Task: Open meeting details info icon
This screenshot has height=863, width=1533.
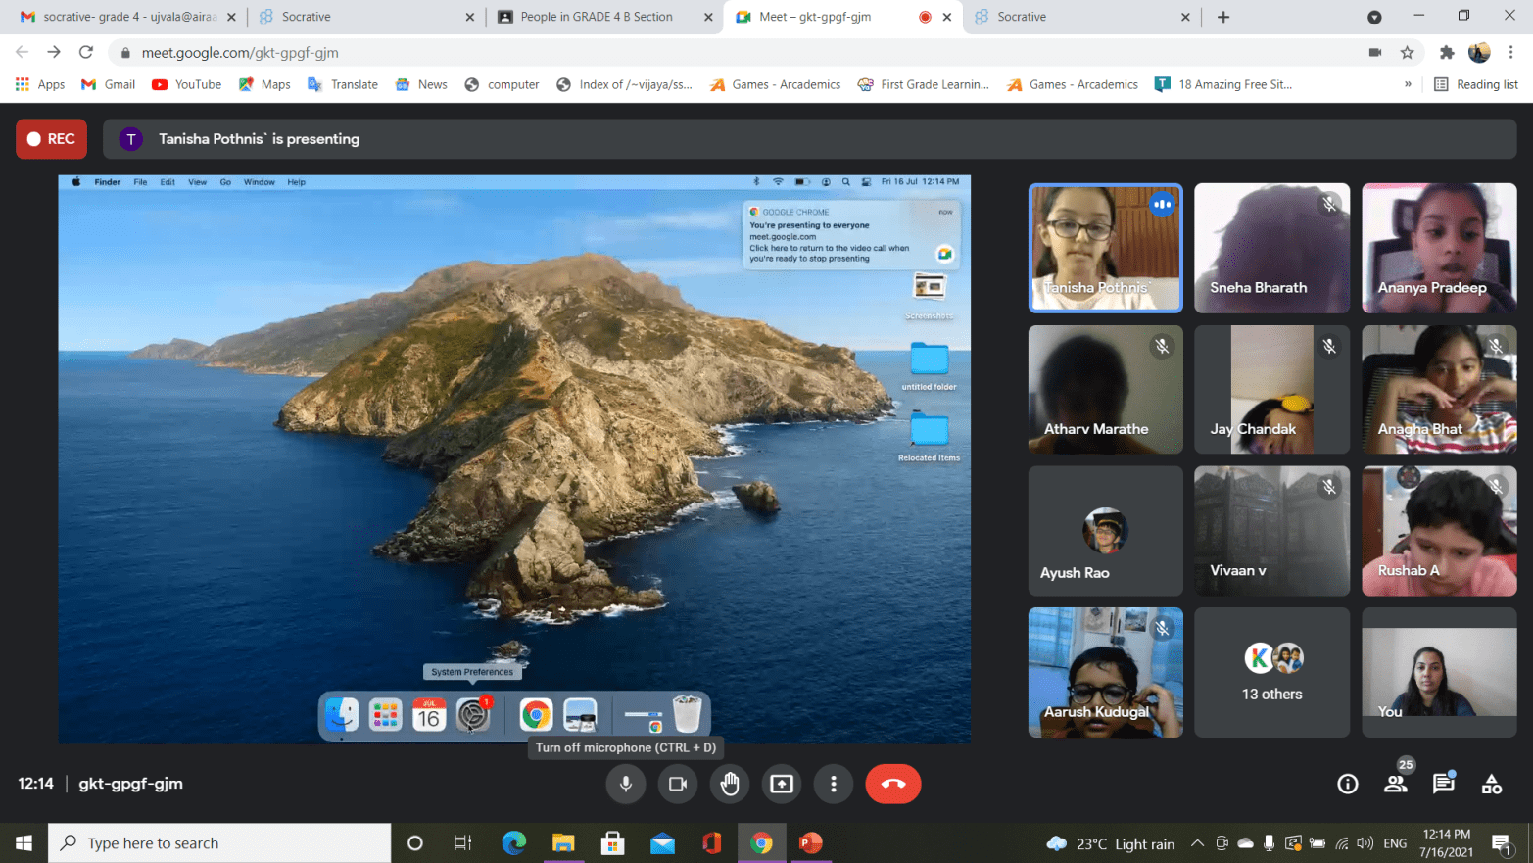Action: [x=1348, y=784]
